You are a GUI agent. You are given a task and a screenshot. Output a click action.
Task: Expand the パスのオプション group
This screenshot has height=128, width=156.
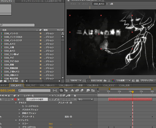[x=19, y=110]
